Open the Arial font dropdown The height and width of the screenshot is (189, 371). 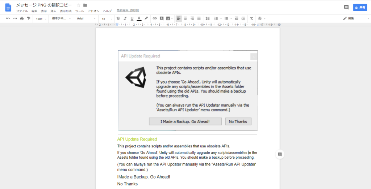pos(86,18)
